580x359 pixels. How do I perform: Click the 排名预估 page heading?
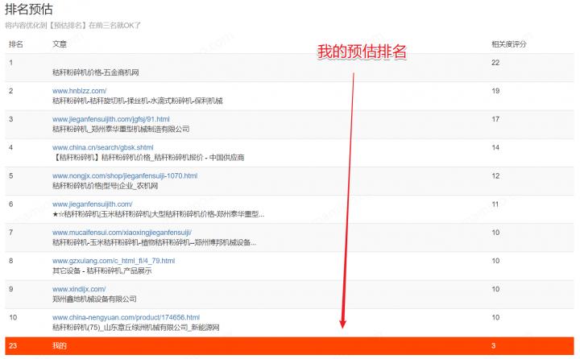pos(31,10)
